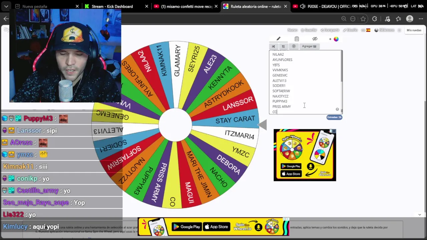
Task: Spin the wheel by its center hub
Action: pos(175,125)
